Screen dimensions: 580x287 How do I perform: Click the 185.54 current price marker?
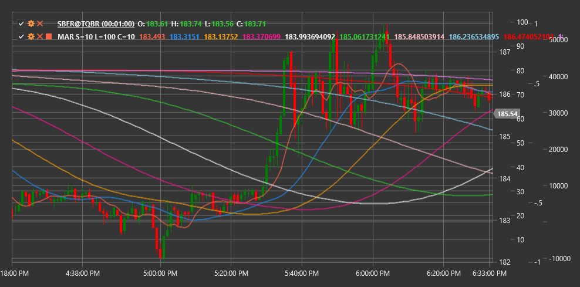pos(507,114)
